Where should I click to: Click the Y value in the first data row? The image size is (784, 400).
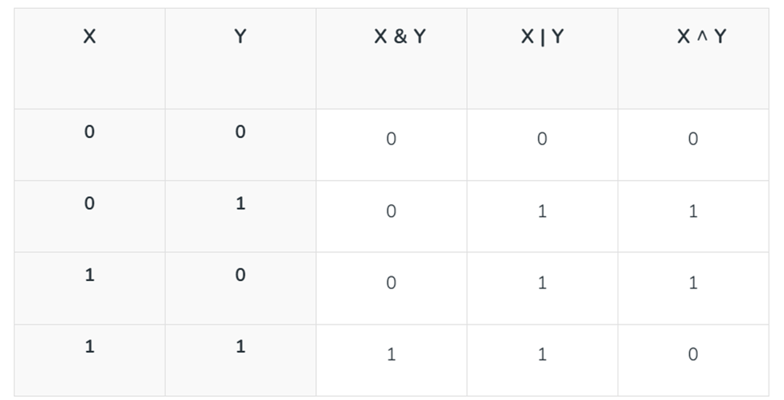(240, 132)
